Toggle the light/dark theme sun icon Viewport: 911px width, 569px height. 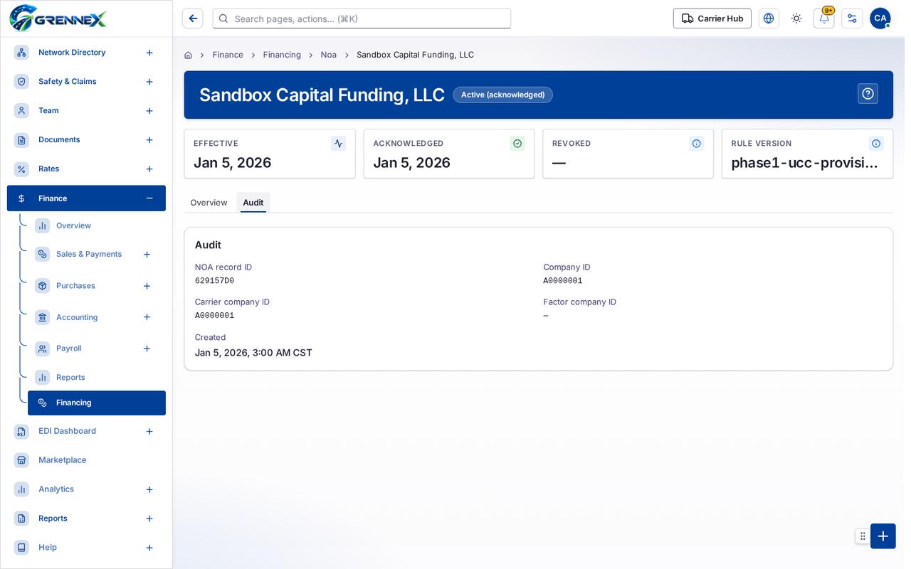(796, 18)
